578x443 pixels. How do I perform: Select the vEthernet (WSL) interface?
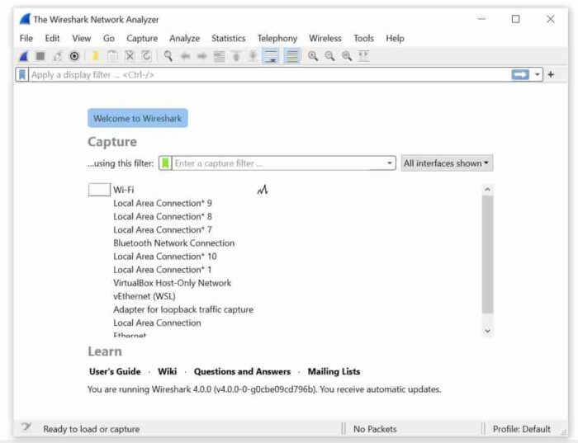pyautogui.click(x=144, y=296)
